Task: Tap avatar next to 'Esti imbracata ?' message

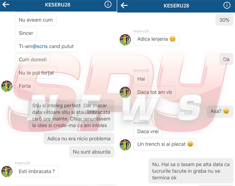Action: [x=7, y=171]
